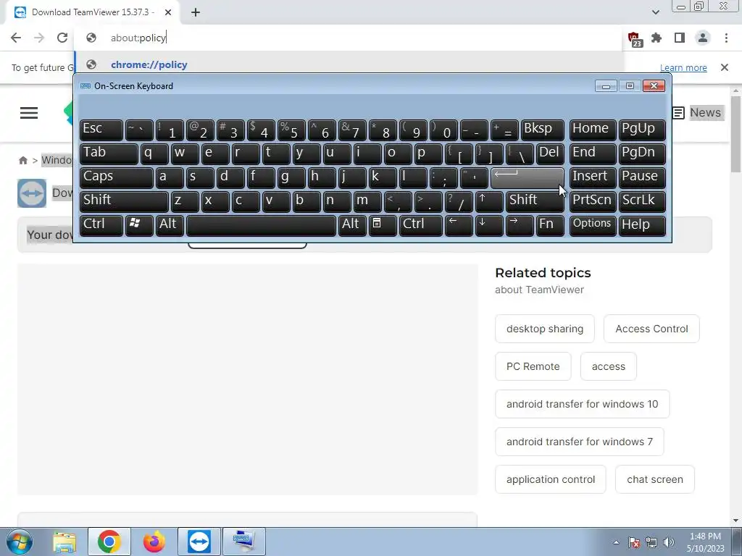The width and height of the screenshot is (742, 556).
Task: Show hidden tray icons arrow
Action: pos(616,542)
